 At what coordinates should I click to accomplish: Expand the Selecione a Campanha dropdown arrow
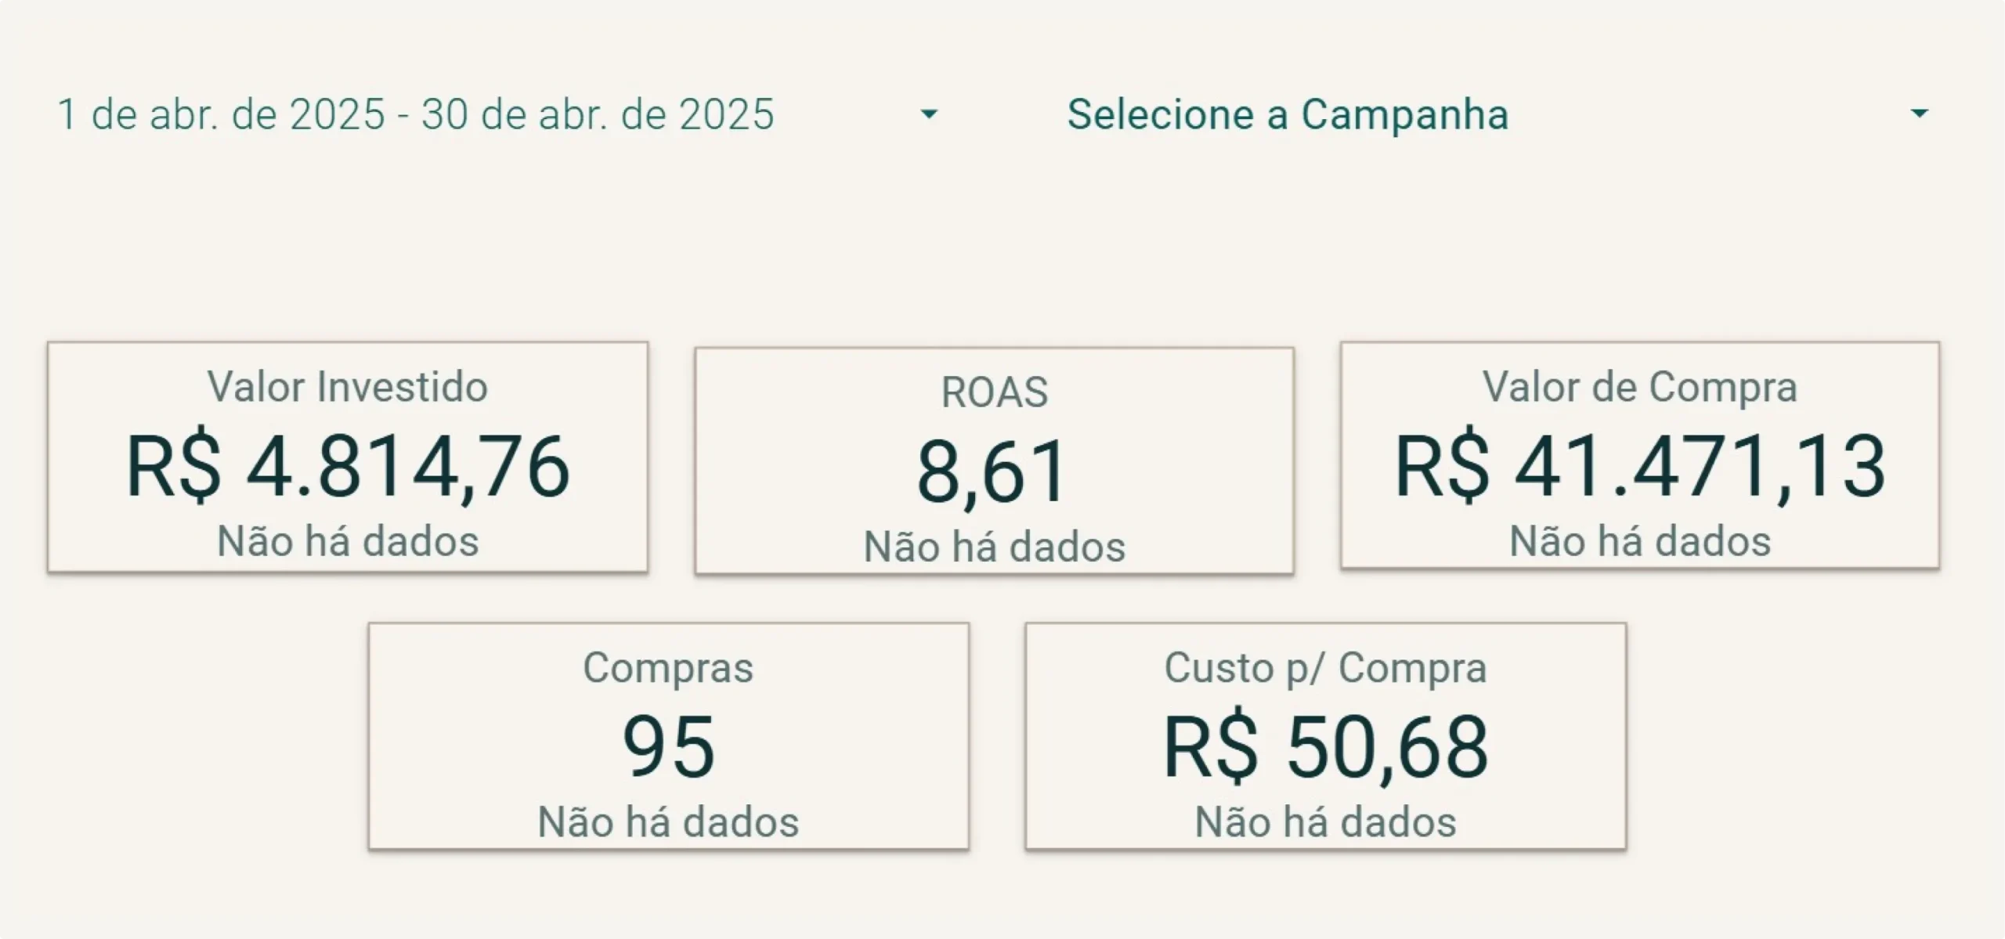1919,114
